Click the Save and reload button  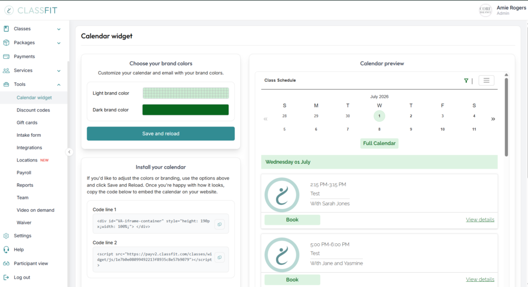click(161, 133)
